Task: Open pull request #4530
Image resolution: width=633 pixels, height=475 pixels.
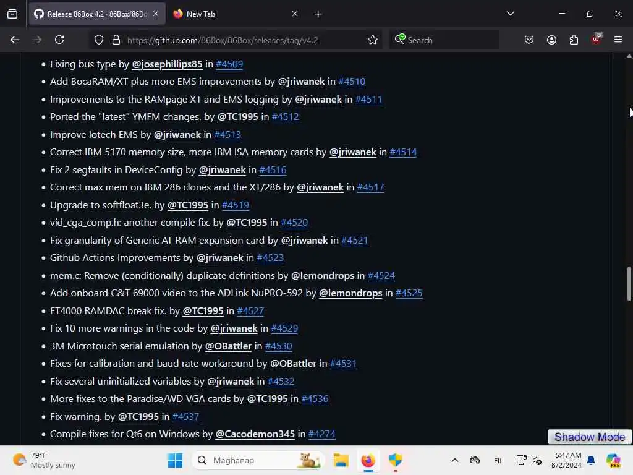Action: click(279, 346)
